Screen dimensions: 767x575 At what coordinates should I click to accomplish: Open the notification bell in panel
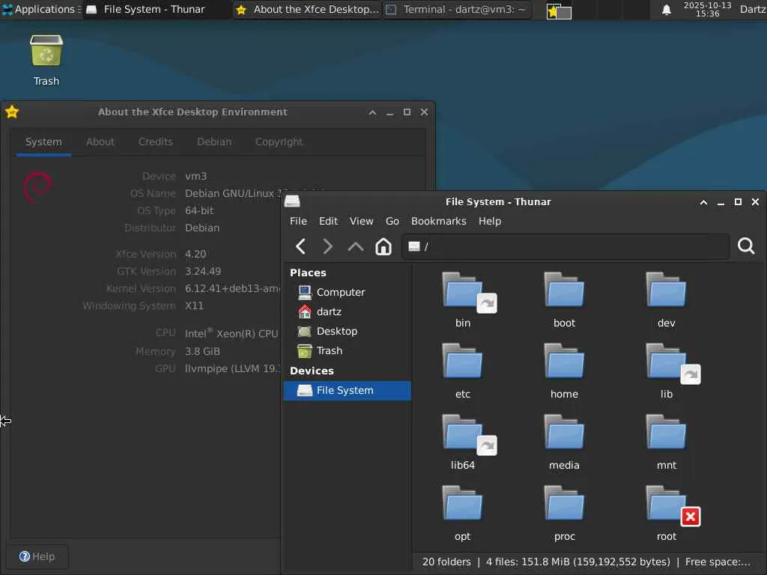tap(666, 10)
